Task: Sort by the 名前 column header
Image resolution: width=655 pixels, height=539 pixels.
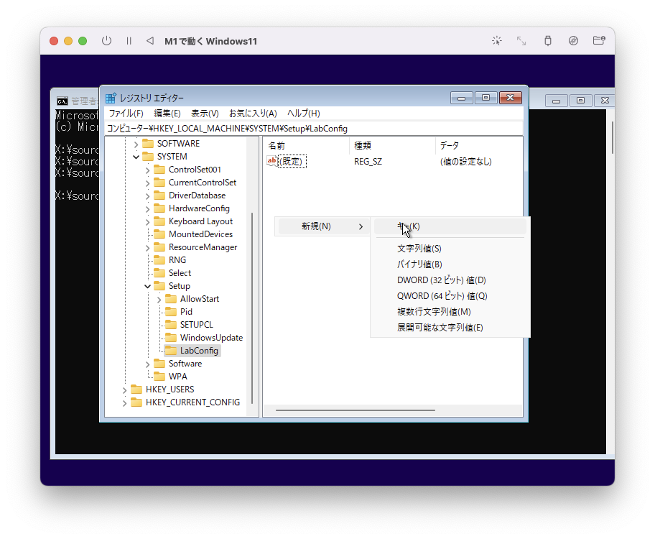Action: [306, 145]
